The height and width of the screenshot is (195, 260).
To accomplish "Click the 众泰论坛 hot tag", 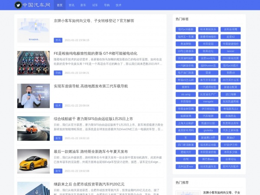I will tap(231, 159).
